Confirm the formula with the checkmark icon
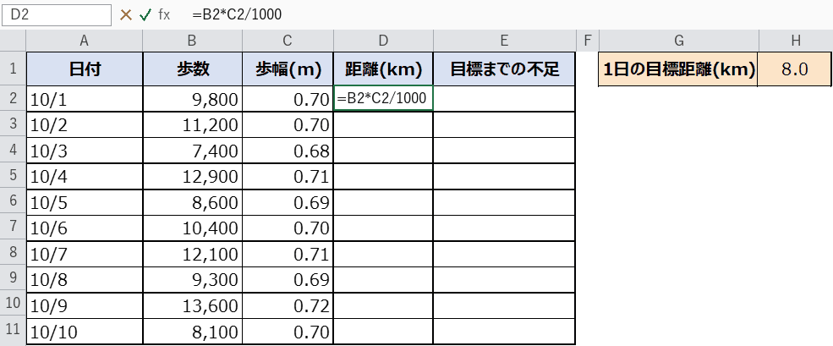Screen dimensions: 833x346 (145, 15)
